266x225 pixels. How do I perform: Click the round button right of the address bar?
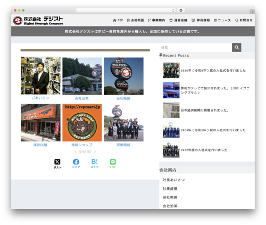click(181, 10)
